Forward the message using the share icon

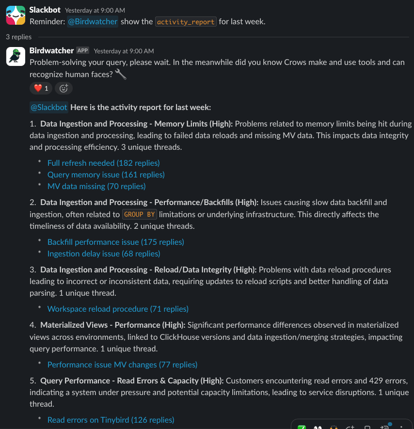(x=384, y=427)
